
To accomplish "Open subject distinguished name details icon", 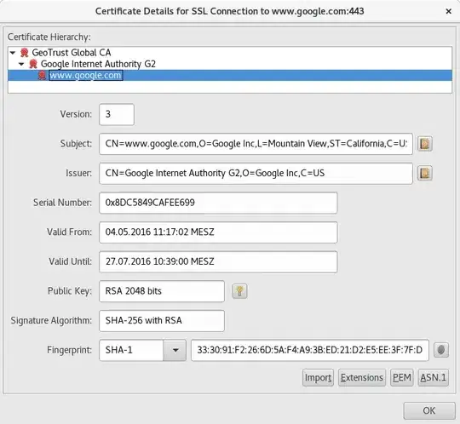I will tap(424, 144).
